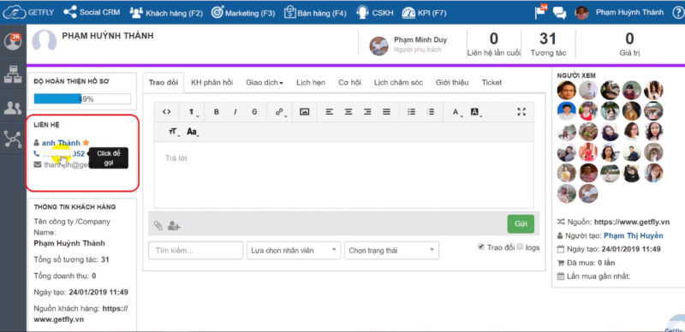Image resolution: width=685 pixels, height=332 pixels.
Task: Attach a file with paperclip icon
Action: coord(158,225)
